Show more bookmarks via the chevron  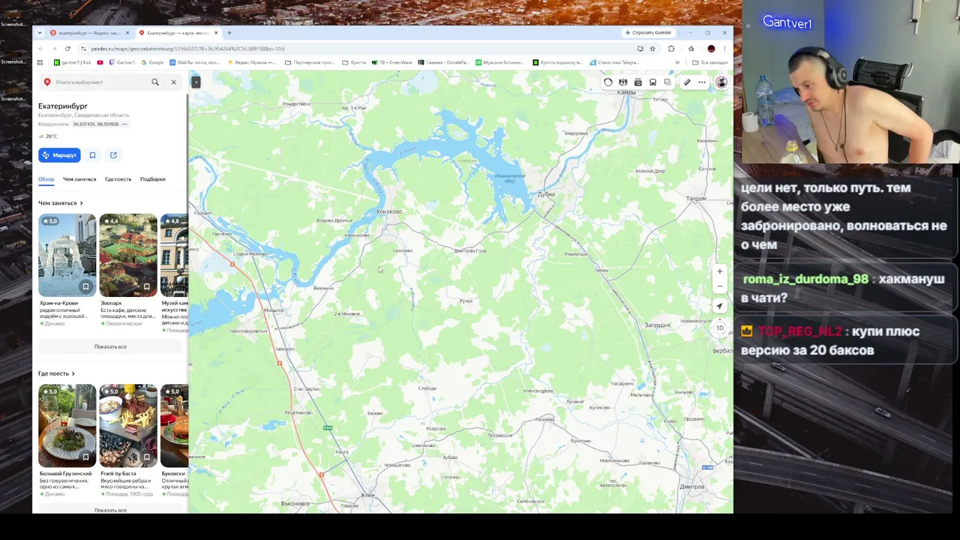pyautogui.click(x=677, y=62)
